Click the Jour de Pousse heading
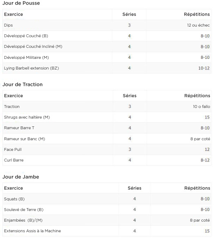Image resolution: width=214 pixels, height=238 pixels. click(x=21, y=3)
